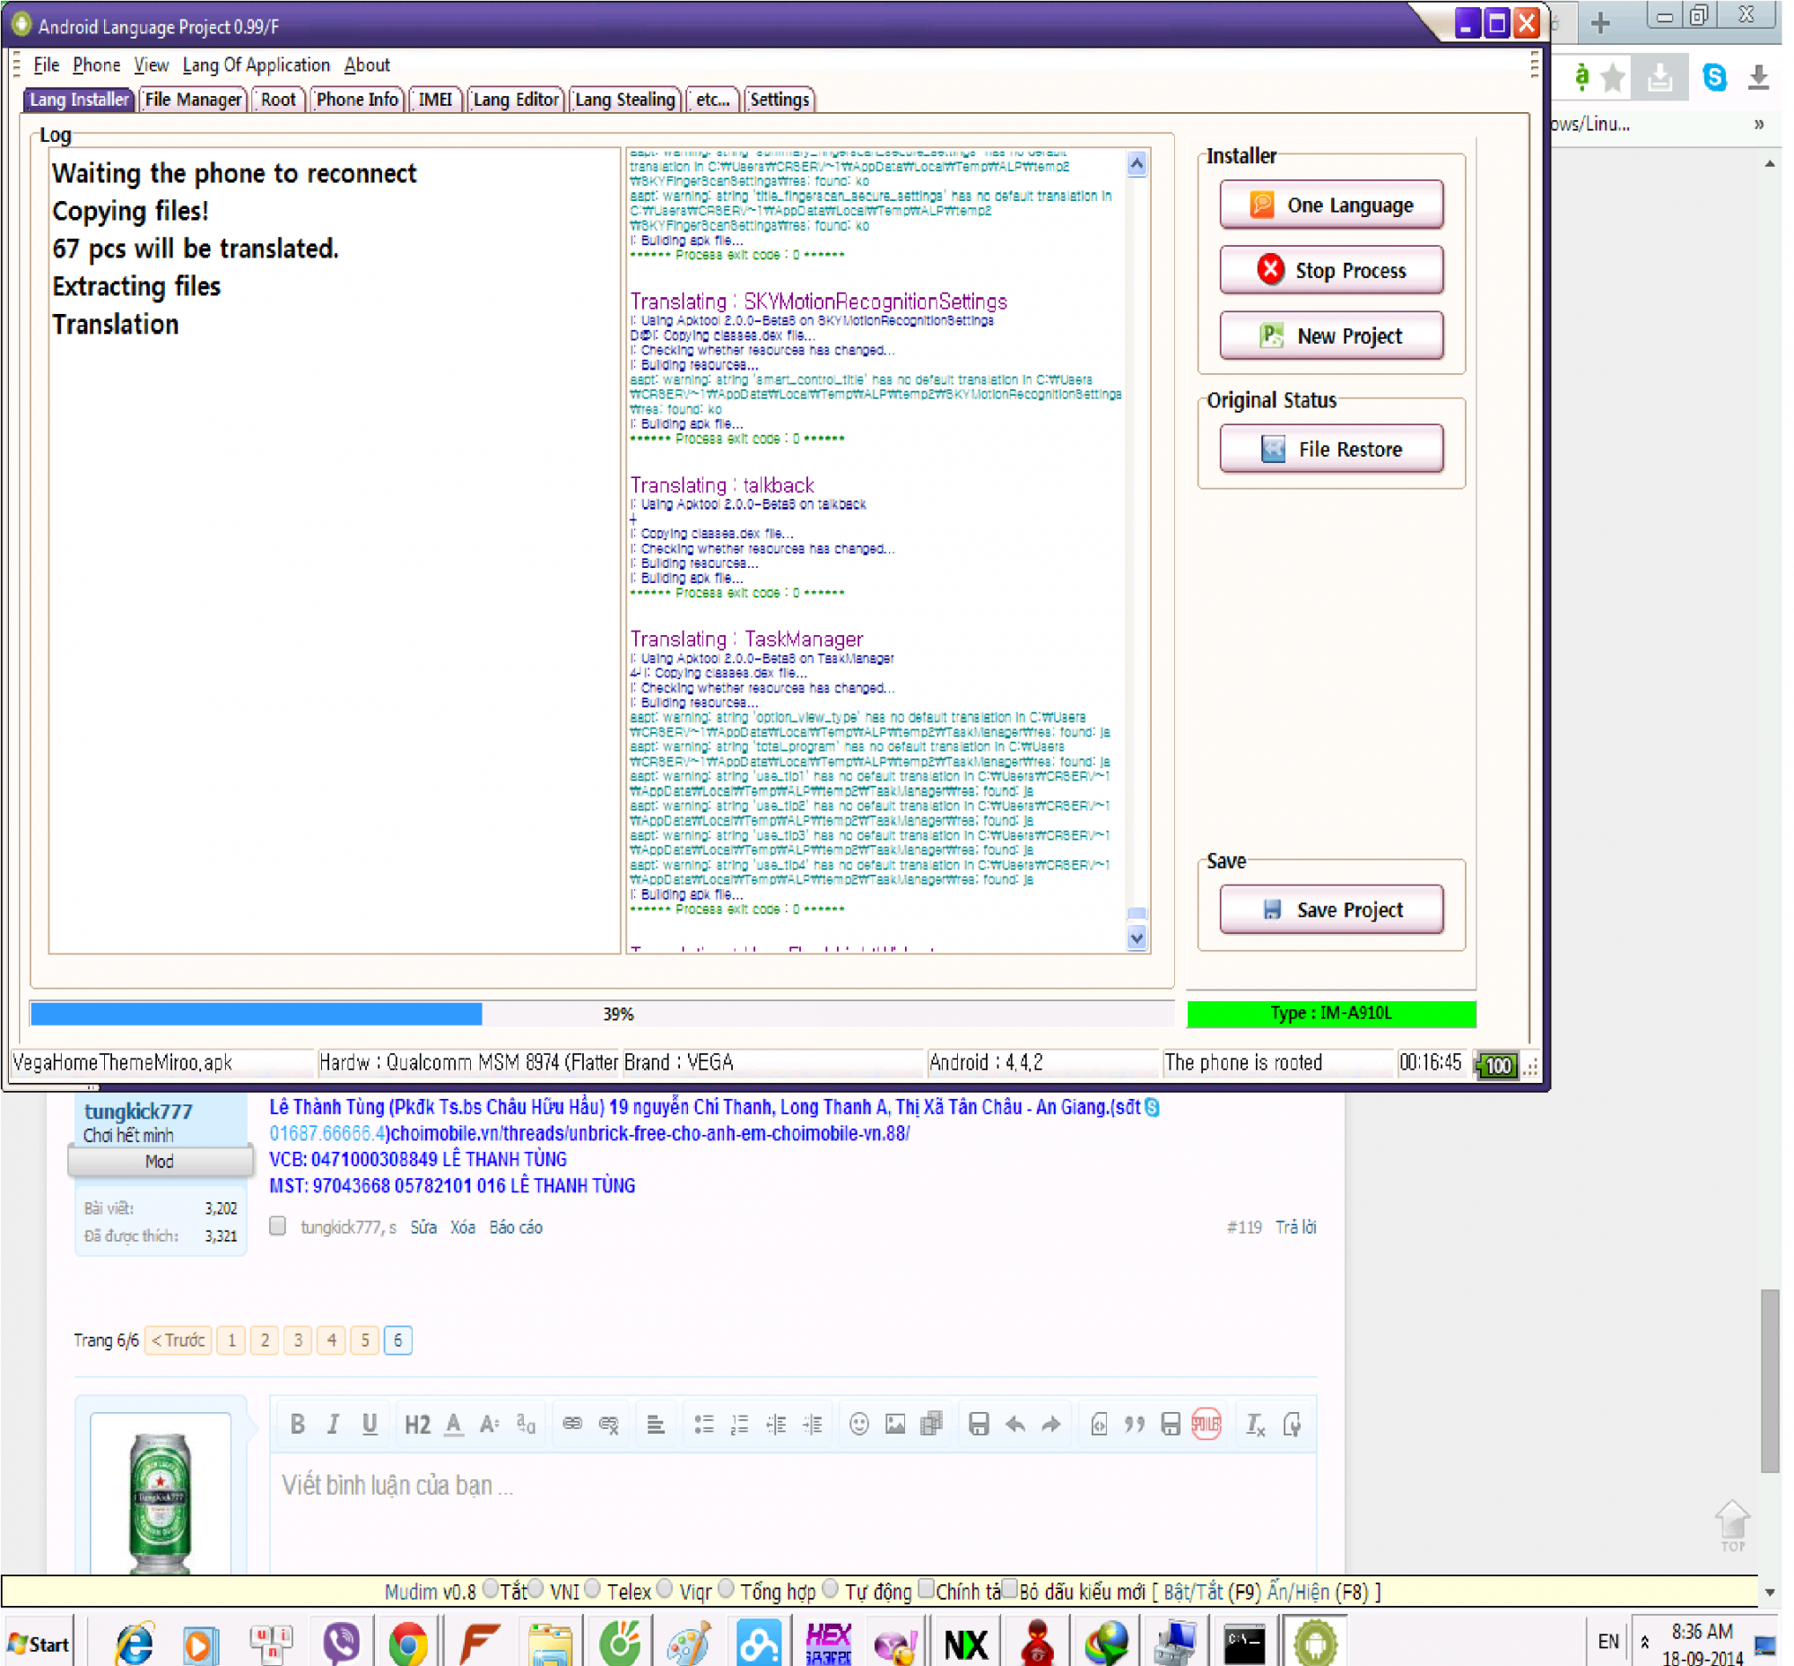Toggle underline in comment editor

pyautogui.click(x=370, y=1424)
